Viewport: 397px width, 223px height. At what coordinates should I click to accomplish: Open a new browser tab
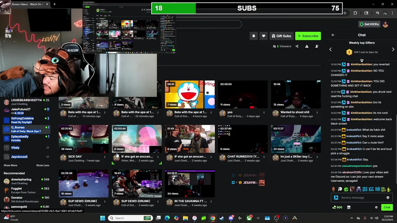pos(54,4)
